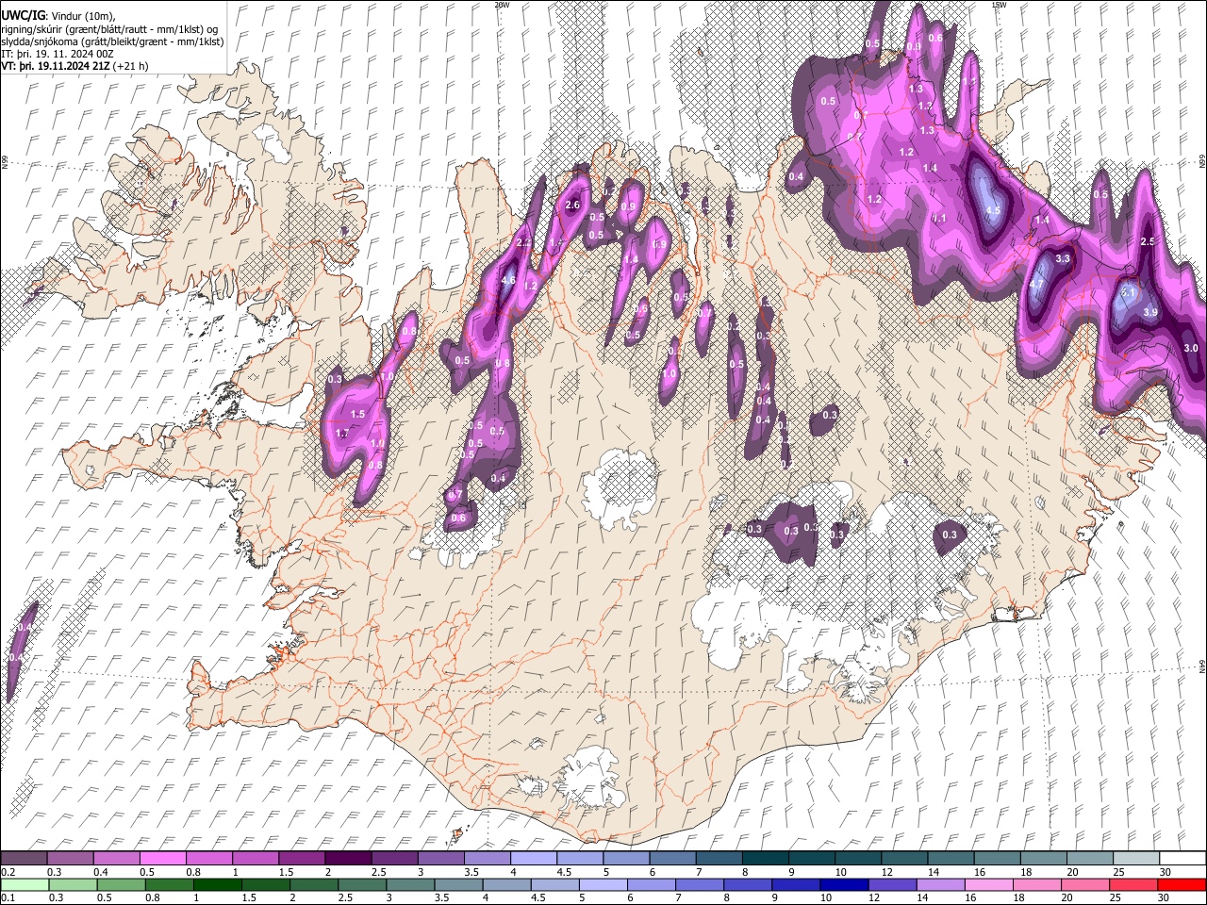
Task: Click the '15W' longitude label at the top edge
Action: tap(999, 5)
